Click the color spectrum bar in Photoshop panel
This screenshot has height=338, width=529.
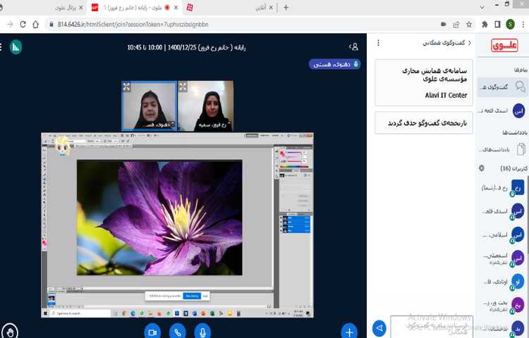293,166
